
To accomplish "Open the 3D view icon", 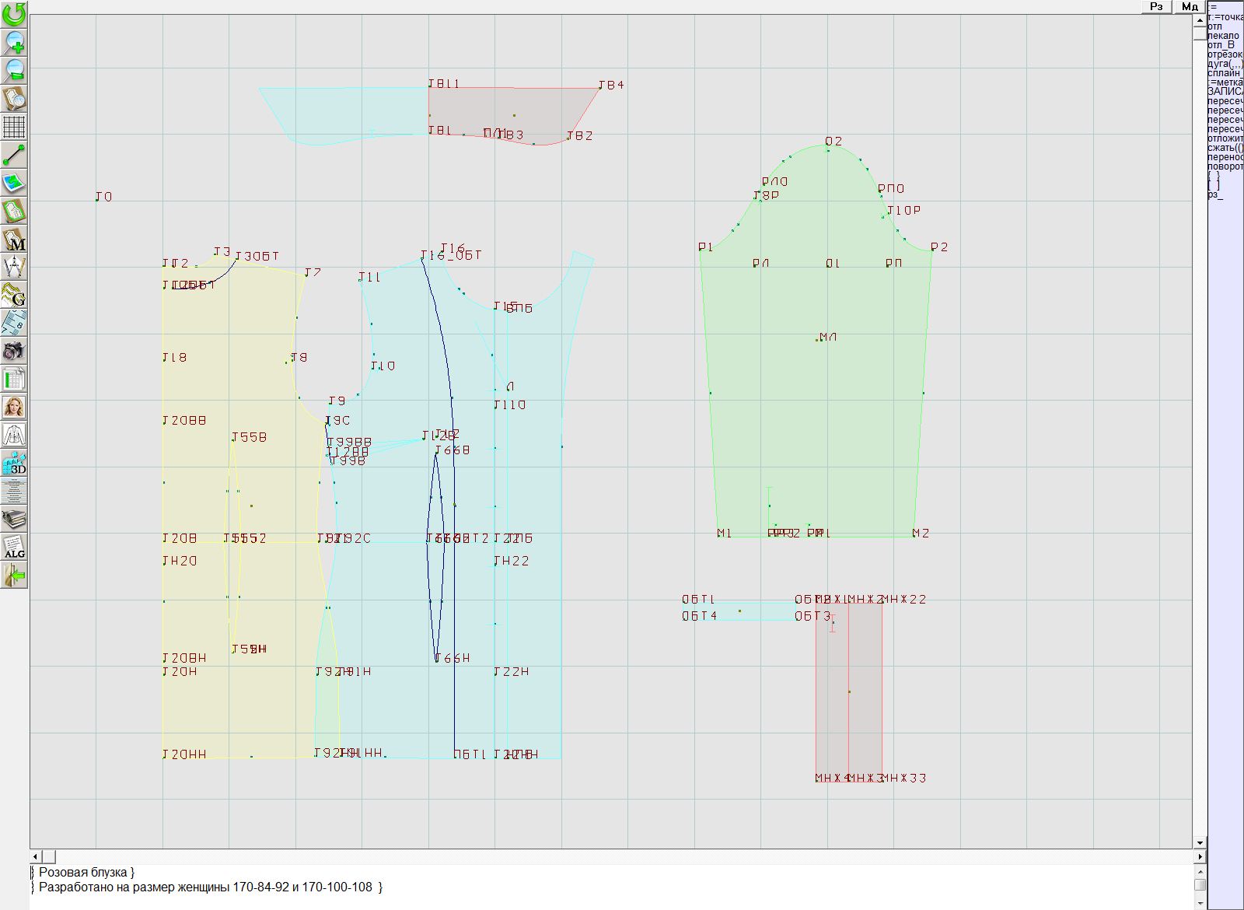I will (x=14, y=464).
